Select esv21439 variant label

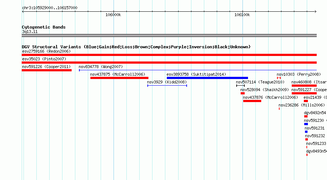(x=315, y=97)
